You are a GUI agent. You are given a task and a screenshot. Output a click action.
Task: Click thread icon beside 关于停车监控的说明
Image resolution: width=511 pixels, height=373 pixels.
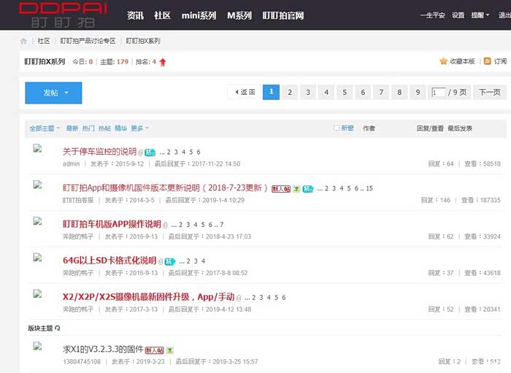click(36, 148)
